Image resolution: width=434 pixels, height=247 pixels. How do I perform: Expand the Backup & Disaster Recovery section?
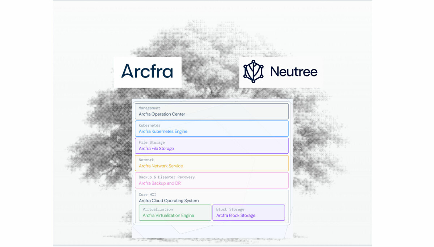tap(166, 177)
